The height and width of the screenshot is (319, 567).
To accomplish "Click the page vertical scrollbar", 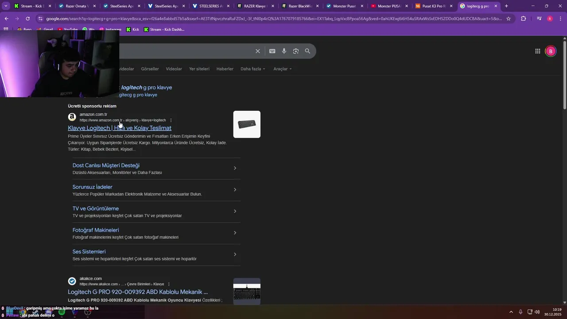I will tap(564, 75).
